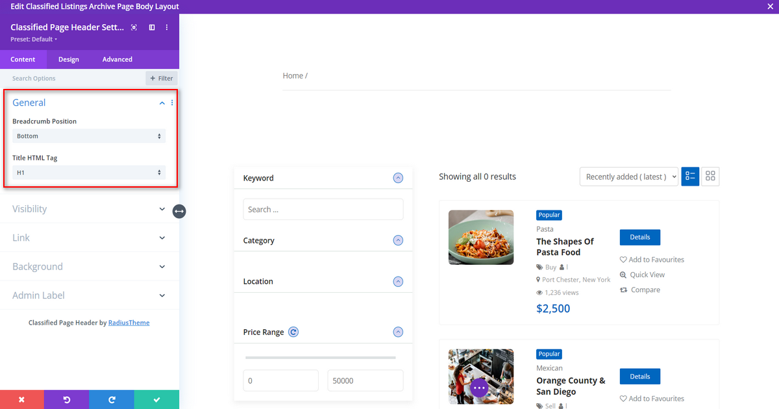Switch to grid view layout

click(710, 177)
